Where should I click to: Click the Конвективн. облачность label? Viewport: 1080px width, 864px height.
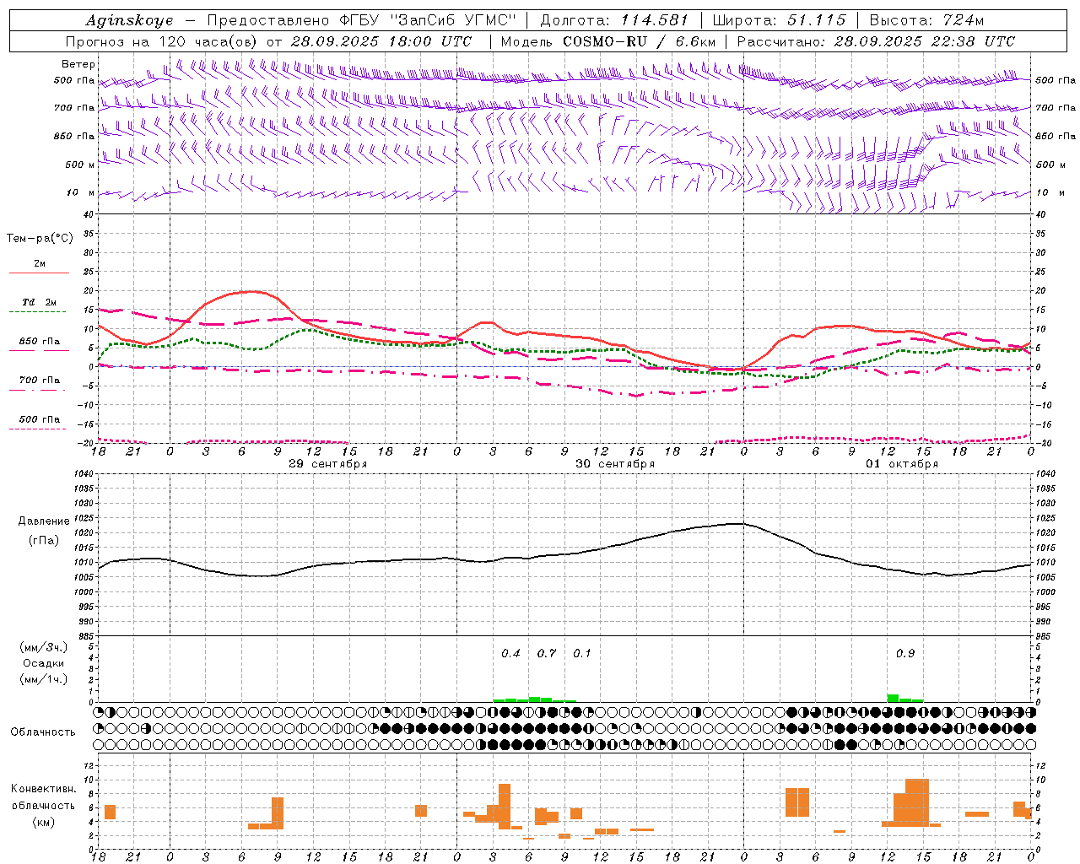(x=44, y=796)
